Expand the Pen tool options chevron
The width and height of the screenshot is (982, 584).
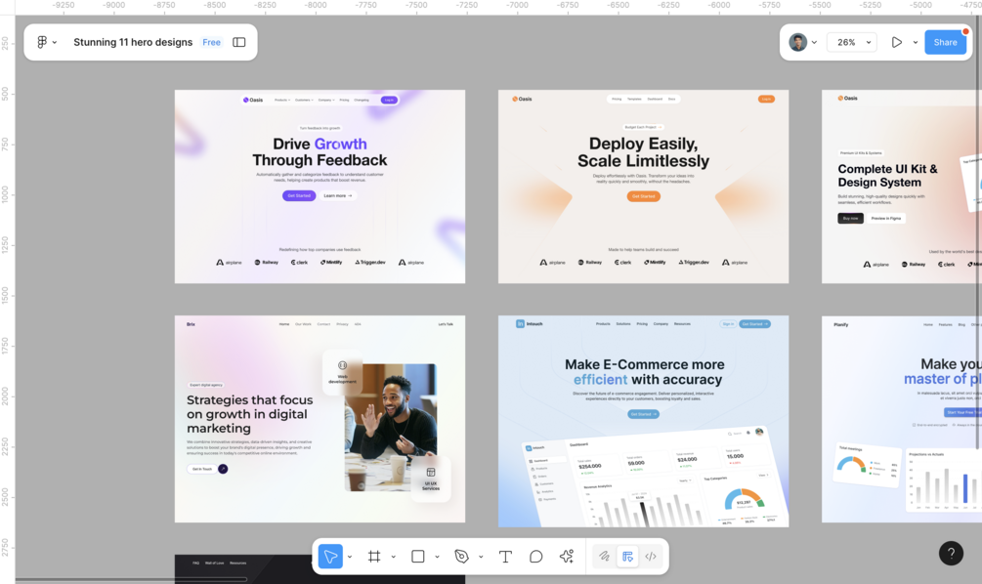(x=481, y=557)
